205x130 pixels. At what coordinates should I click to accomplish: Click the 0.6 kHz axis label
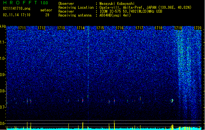tap(3, 123)
